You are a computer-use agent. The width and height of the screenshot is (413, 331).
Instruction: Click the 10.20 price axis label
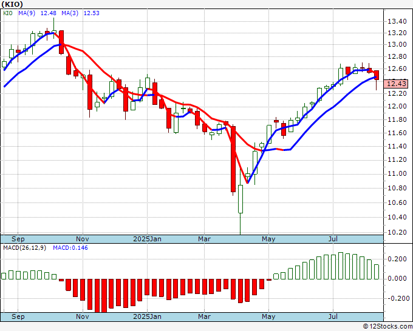point(397,232)
